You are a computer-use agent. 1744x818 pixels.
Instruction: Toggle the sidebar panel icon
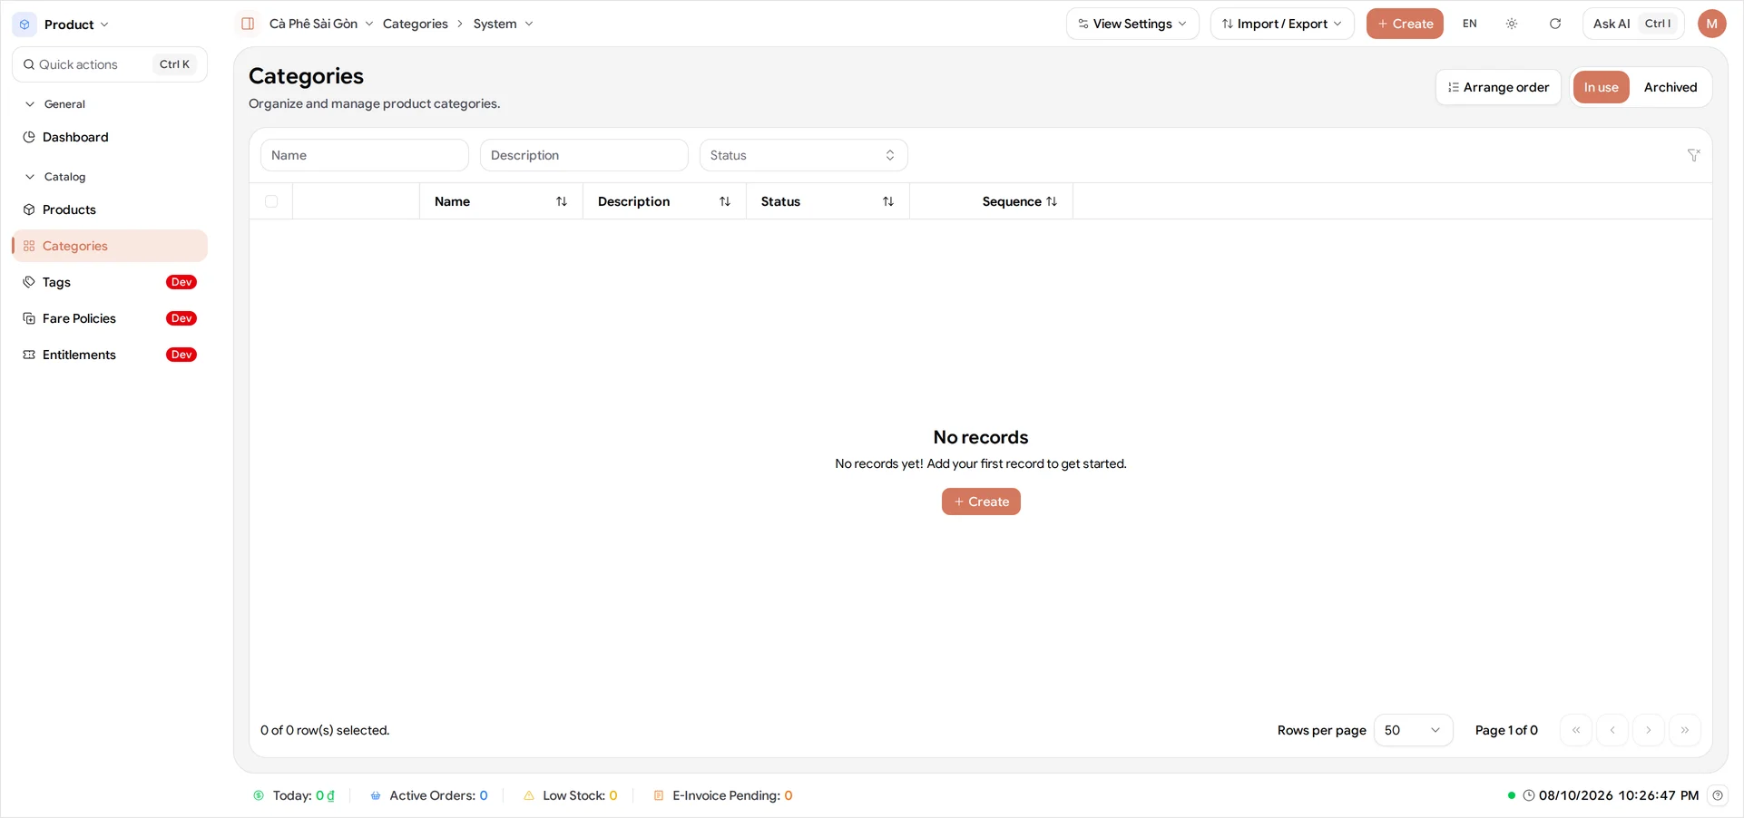coord(248,24)
